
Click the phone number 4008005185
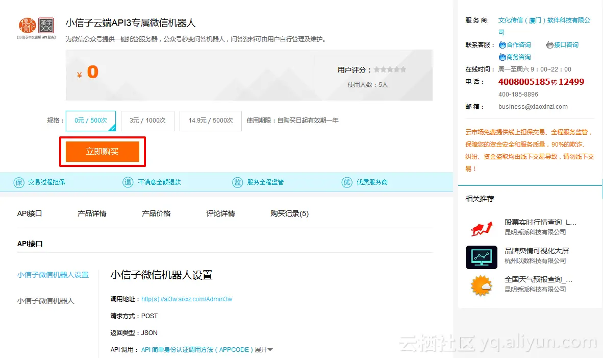click(524, 82)
